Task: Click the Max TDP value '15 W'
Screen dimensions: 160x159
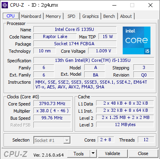Action: [x=108, y=36]
